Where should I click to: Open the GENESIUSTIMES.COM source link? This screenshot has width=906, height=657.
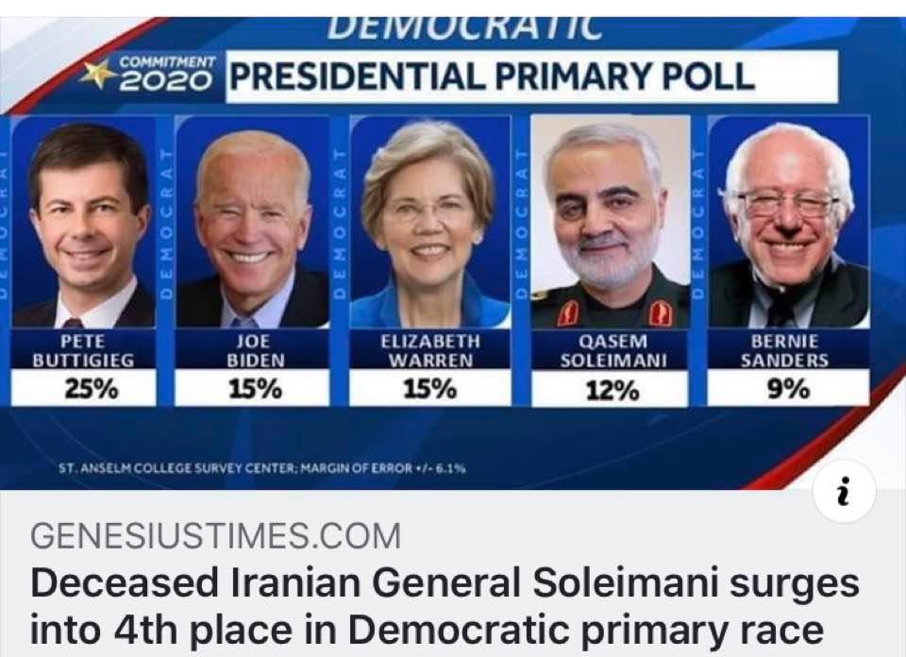click(x=215, y=535)
